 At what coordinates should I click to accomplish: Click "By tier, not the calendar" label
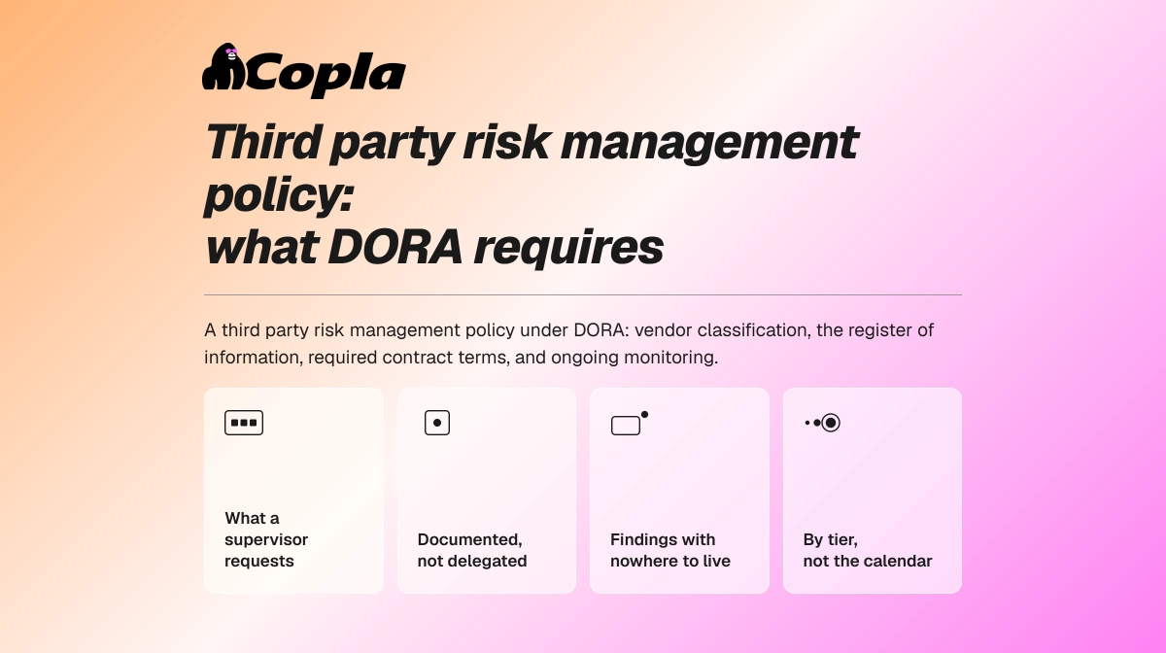pos(868,550)
